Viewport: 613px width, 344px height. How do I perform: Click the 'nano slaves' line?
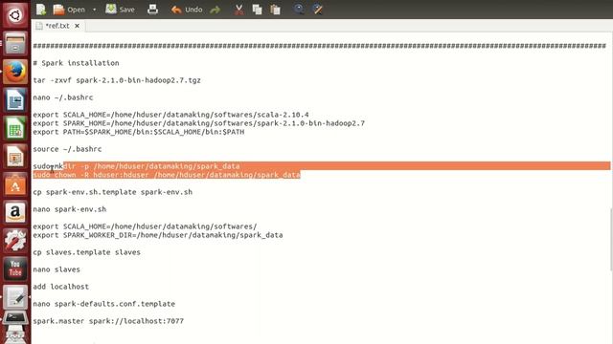tap(57, 269)
